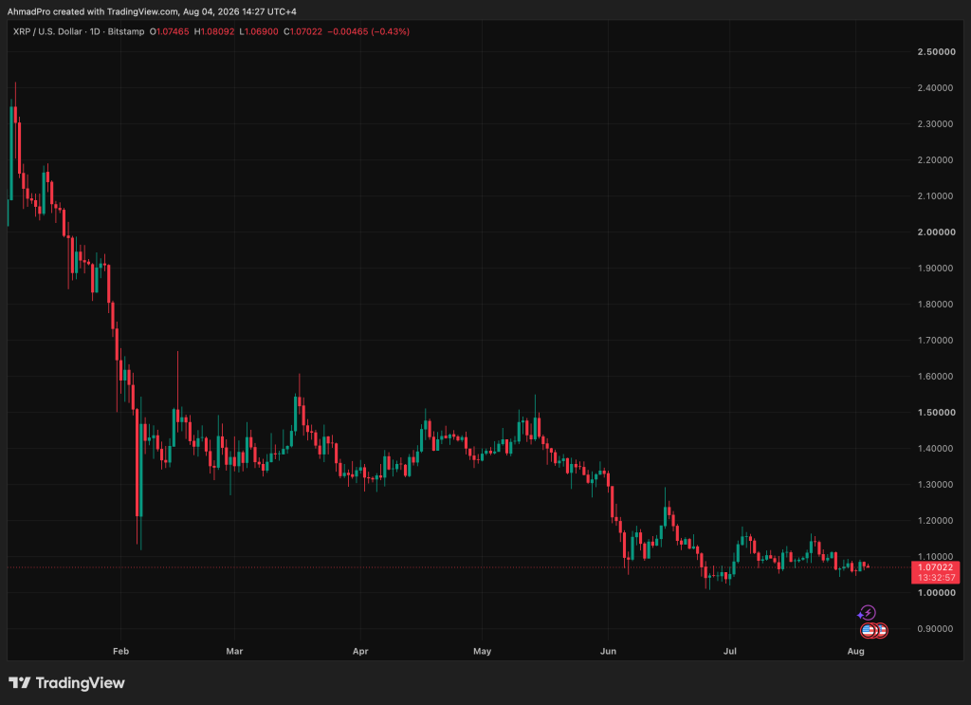Click the Aug label on time axis
The image size is (971, 705).
(855, 651)
